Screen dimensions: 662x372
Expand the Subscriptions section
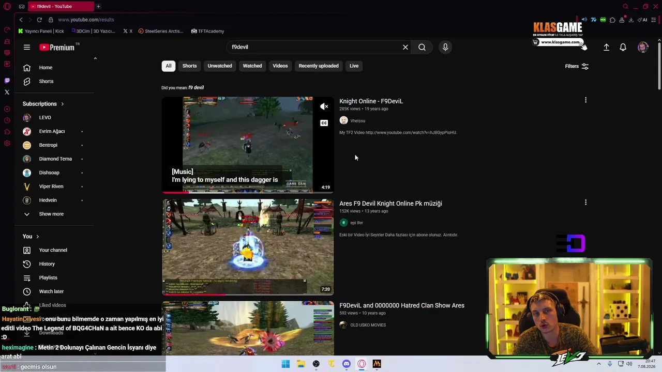tap(43, 104)
